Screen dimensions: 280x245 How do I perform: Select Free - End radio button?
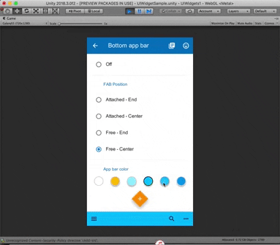[x=99, y=133]
